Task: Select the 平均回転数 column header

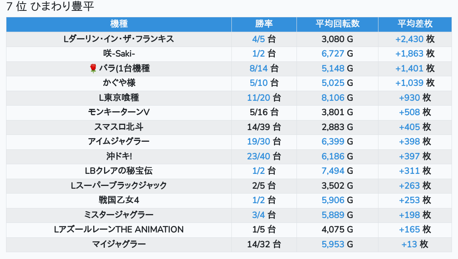Action: [337, 24]
